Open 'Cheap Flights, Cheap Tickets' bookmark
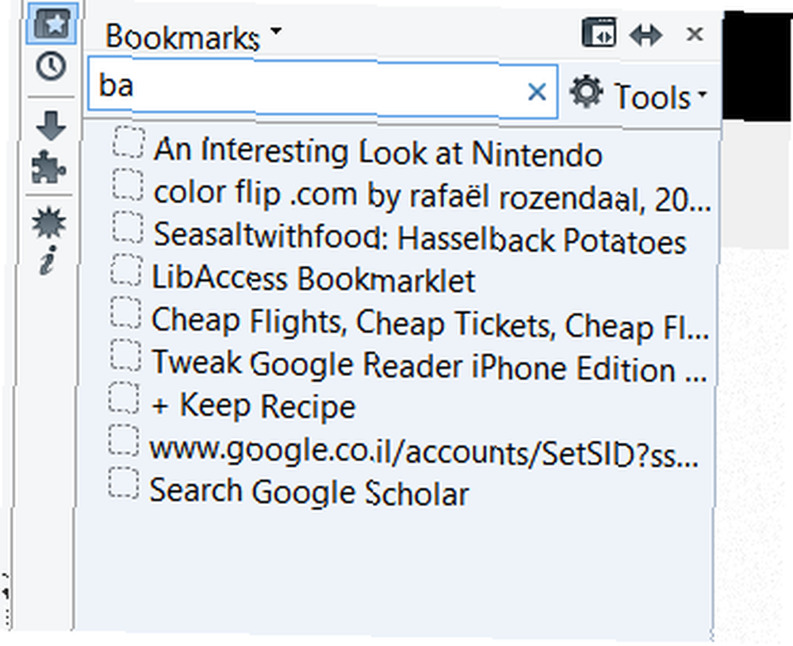Screen dimensions: 793x646 click(430, 324)
